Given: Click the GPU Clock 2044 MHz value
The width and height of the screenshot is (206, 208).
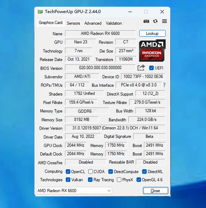Looking at the screenshot, I should coord(76,145).
